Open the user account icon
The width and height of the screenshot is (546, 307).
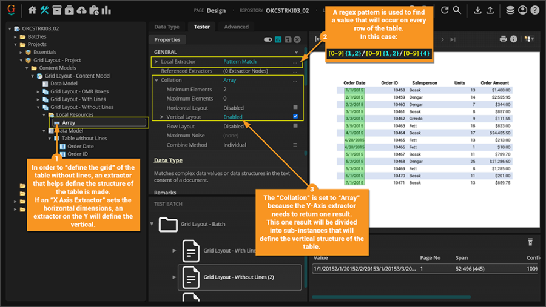pyautogui.click(x=523, y=10)
